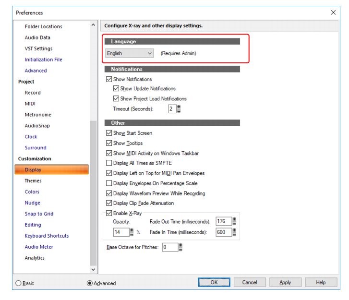Click the sidebar scroll-down arrow
Viewport: 349px width, 300px height.
[93, 269]
